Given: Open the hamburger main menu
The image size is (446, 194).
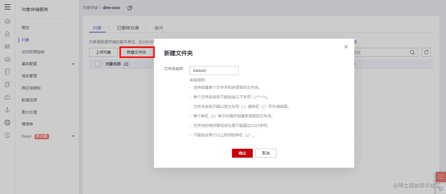Looking at the screenshot, I should tap(7, 7).
